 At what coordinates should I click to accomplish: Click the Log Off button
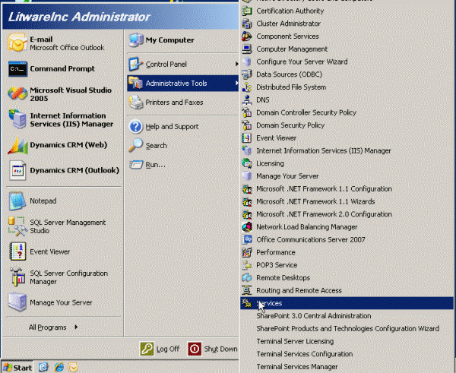pos(160,349)
